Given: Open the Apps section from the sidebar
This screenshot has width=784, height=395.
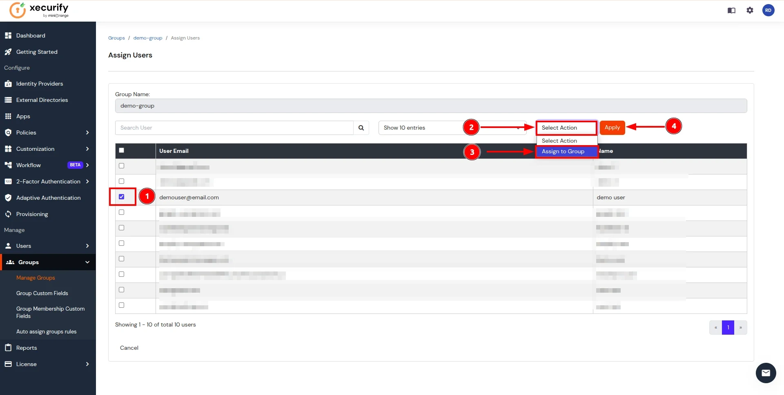Looking at the screenshot, I should (x=23, y=116).
